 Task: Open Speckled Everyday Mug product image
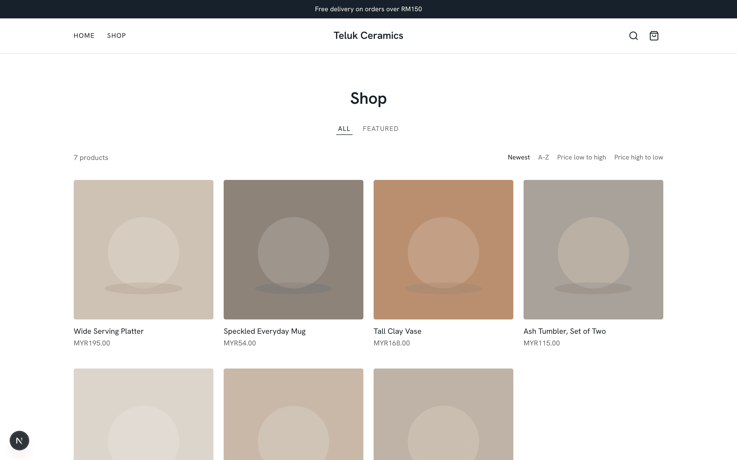point(293,249)
